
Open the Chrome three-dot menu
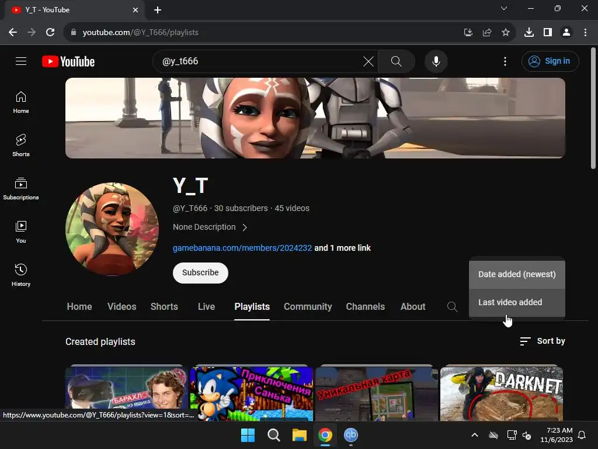(x=585, y=33)
